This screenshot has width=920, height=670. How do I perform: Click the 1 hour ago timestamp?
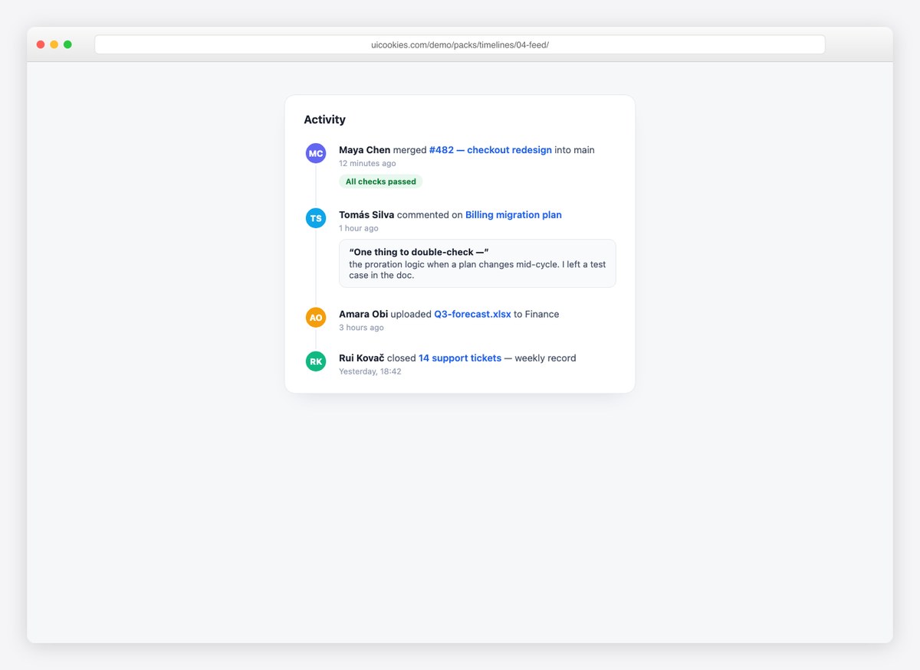click(359, 228)
